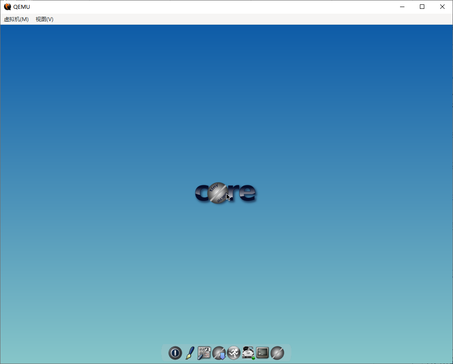
Task: Open the Mount Tool hard drive icon
Action: tap(248, 353)
